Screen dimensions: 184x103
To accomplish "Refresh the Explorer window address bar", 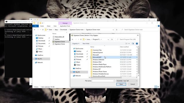I will tap(117, 30).
